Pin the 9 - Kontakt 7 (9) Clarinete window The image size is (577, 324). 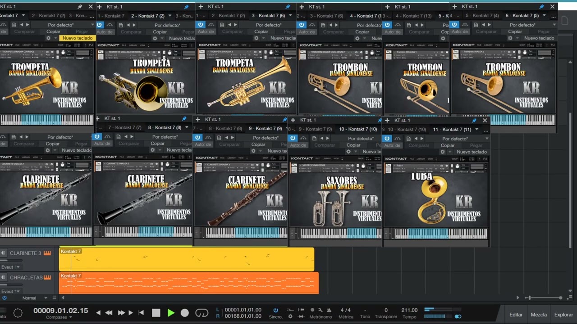click(284, 120)
